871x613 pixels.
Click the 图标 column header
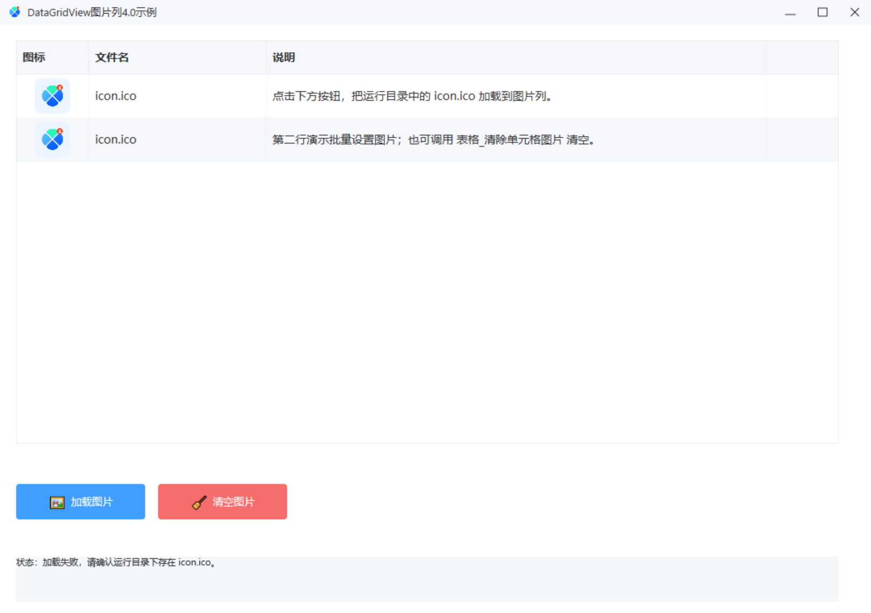52,58
